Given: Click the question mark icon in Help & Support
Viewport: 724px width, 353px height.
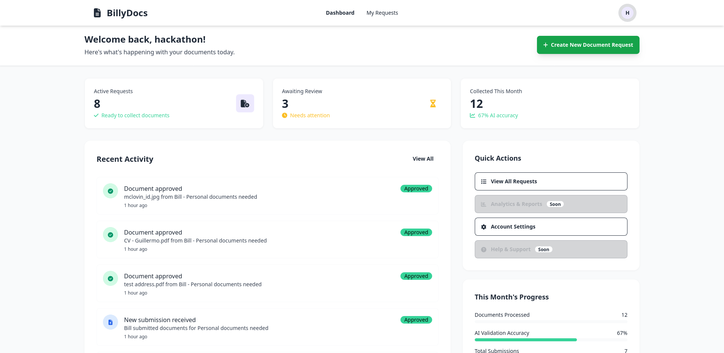Looking at the screenshot, I should (x=484, y=249).
